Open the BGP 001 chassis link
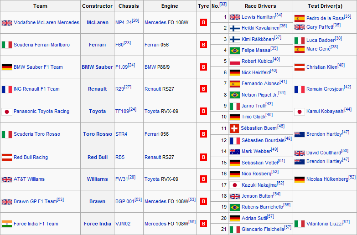Viewport: 357px width, 235px height. (125, 201)
